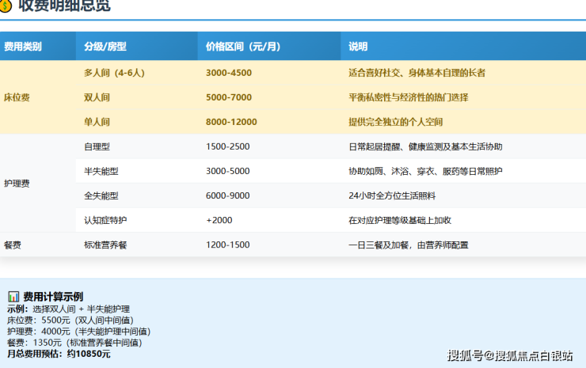The image size is (586, 368).
Task: Select the 说明 column header
Action: coord(358,47)
